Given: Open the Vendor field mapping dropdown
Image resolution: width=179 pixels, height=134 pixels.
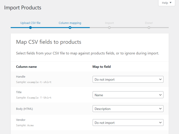Looking at the screenshot, I should (x=128, y=122).
